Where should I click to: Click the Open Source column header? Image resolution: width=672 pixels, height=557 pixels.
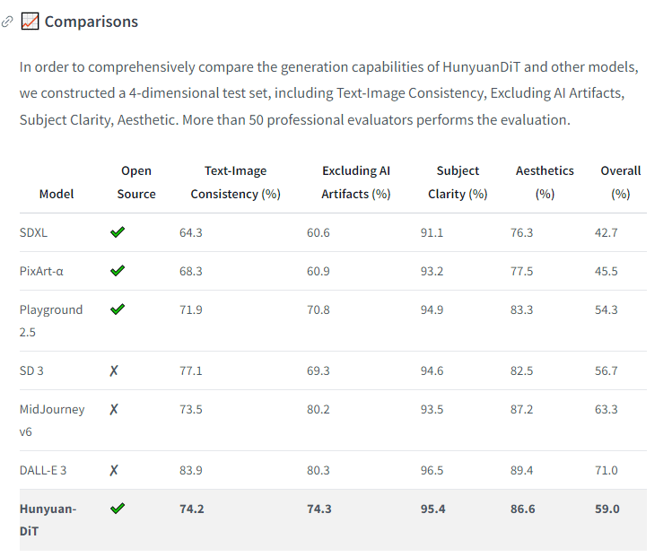(136, 182)
